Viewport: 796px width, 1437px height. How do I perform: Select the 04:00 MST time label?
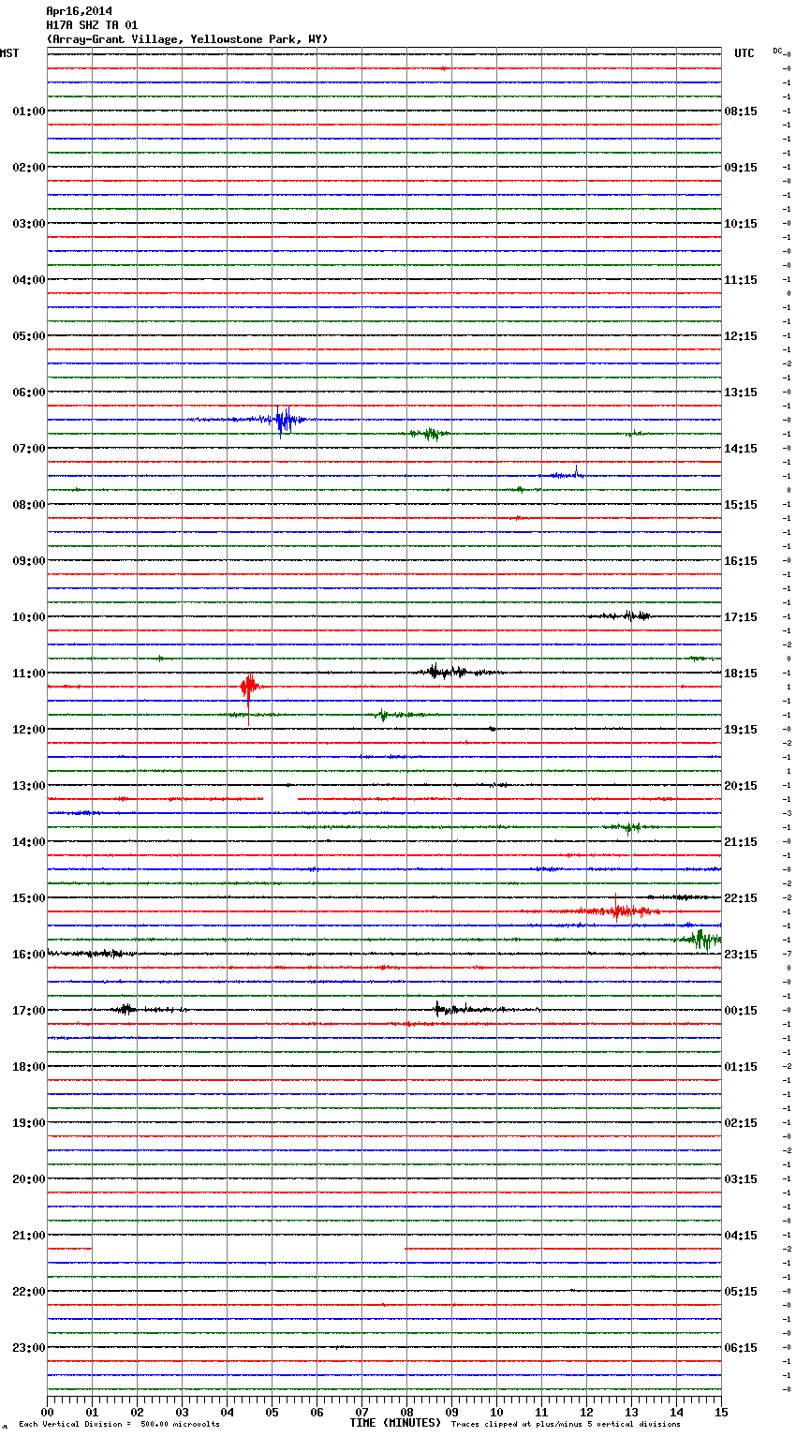coord(29,280)
